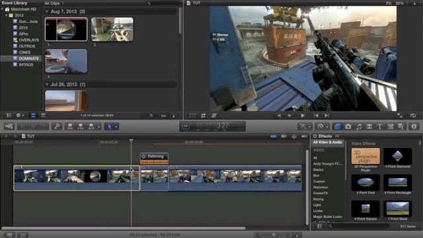Toggle video skimming in timeline
The width and height of the screenshot is (423, 238).
pos(273,136)
